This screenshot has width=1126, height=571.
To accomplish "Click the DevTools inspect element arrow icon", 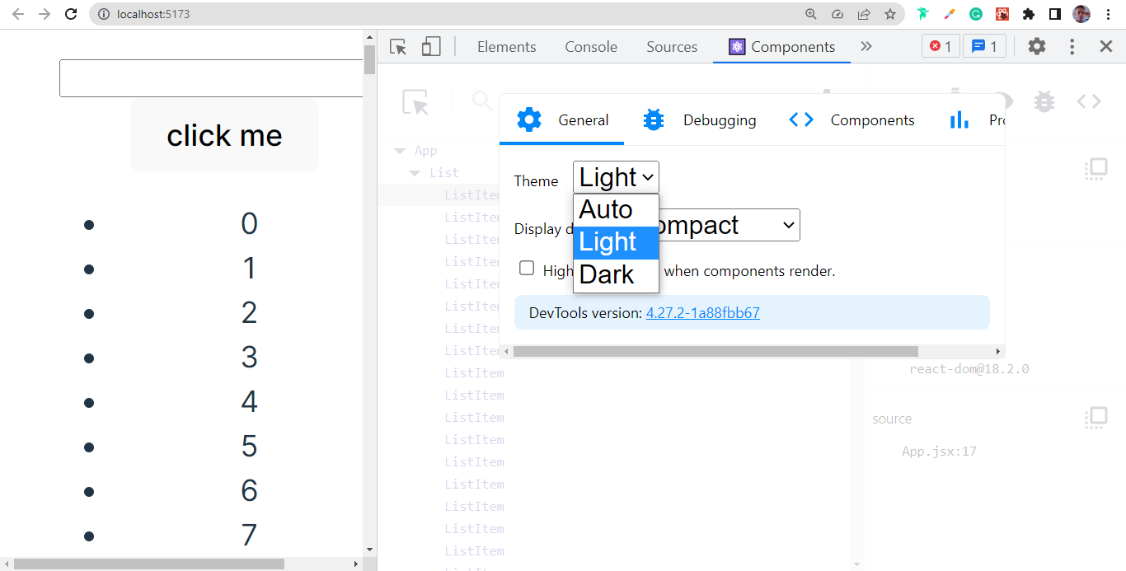I will (398, 47).
